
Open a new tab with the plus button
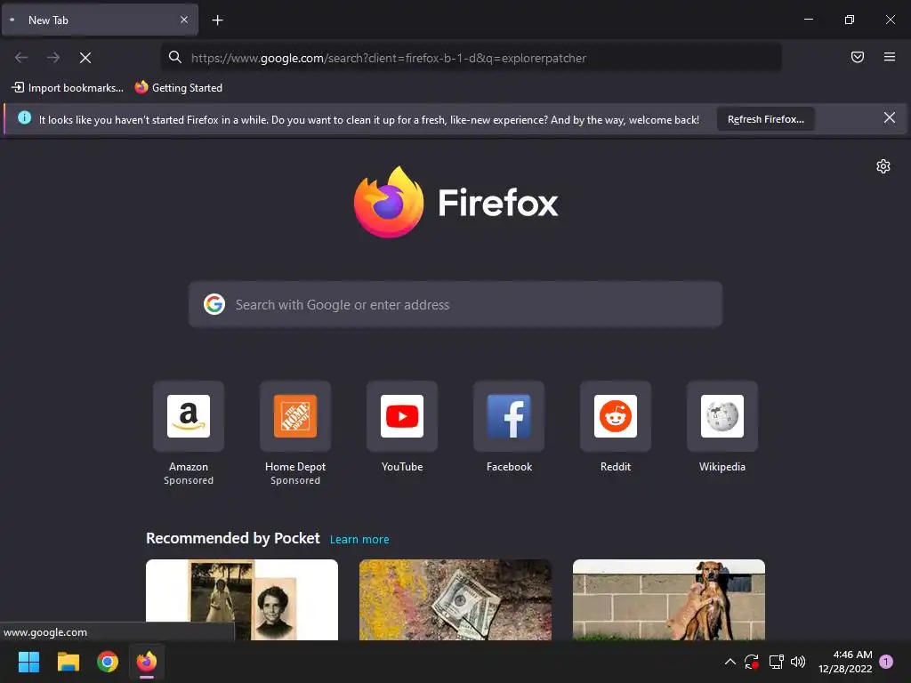(217, 20)
